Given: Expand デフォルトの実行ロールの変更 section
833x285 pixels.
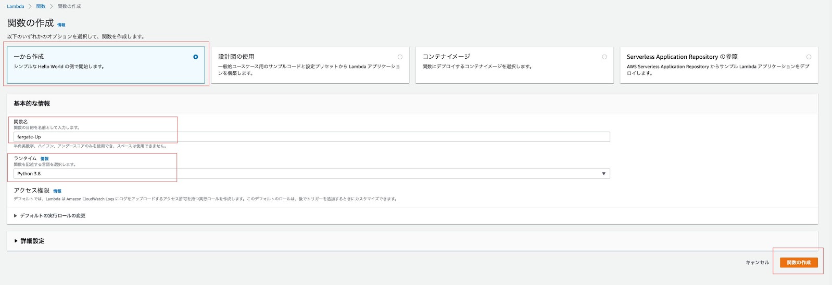Looking at the screenshot, I should coord(53,216).
